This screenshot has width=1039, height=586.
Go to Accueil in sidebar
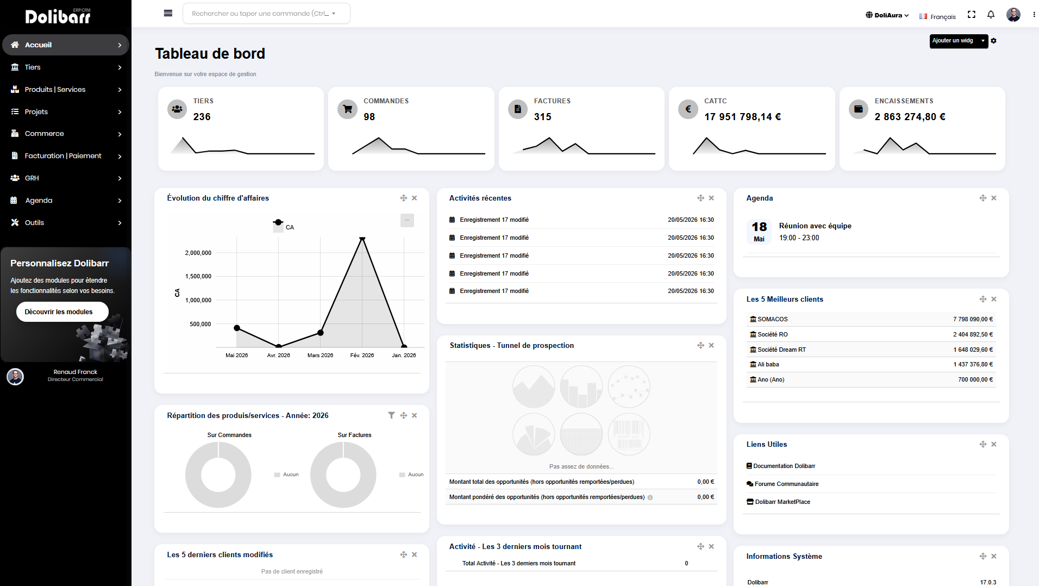click(x=66, y=45)
